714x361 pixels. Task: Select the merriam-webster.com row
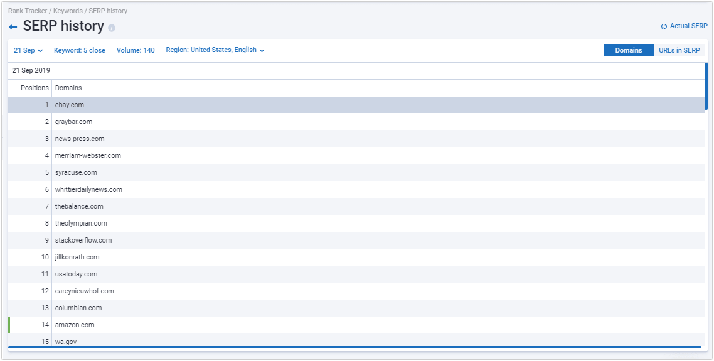(356, 155)
